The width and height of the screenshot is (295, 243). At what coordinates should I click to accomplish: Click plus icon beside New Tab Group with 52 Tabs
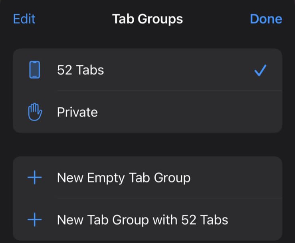point(35,219)
